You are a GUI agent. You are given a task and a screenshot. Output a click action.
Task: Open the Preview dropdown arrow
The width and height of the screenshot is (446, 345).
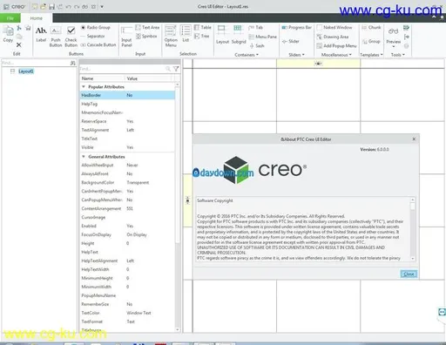(394, 46)
